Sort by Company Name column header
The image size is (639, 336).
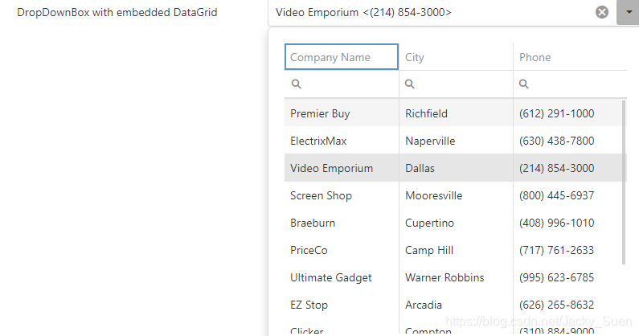[x=341, y=57]
